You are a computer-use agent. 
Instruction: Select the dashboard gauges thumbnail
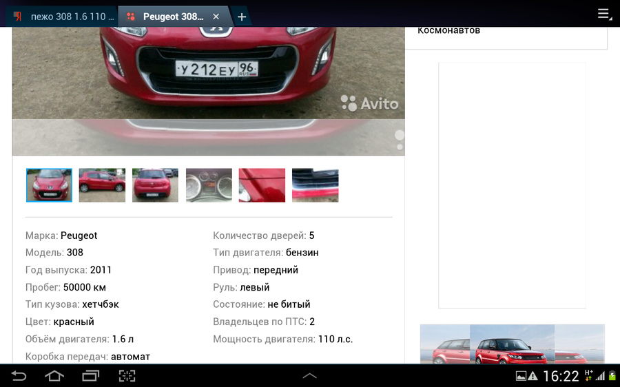pos(209,185)
